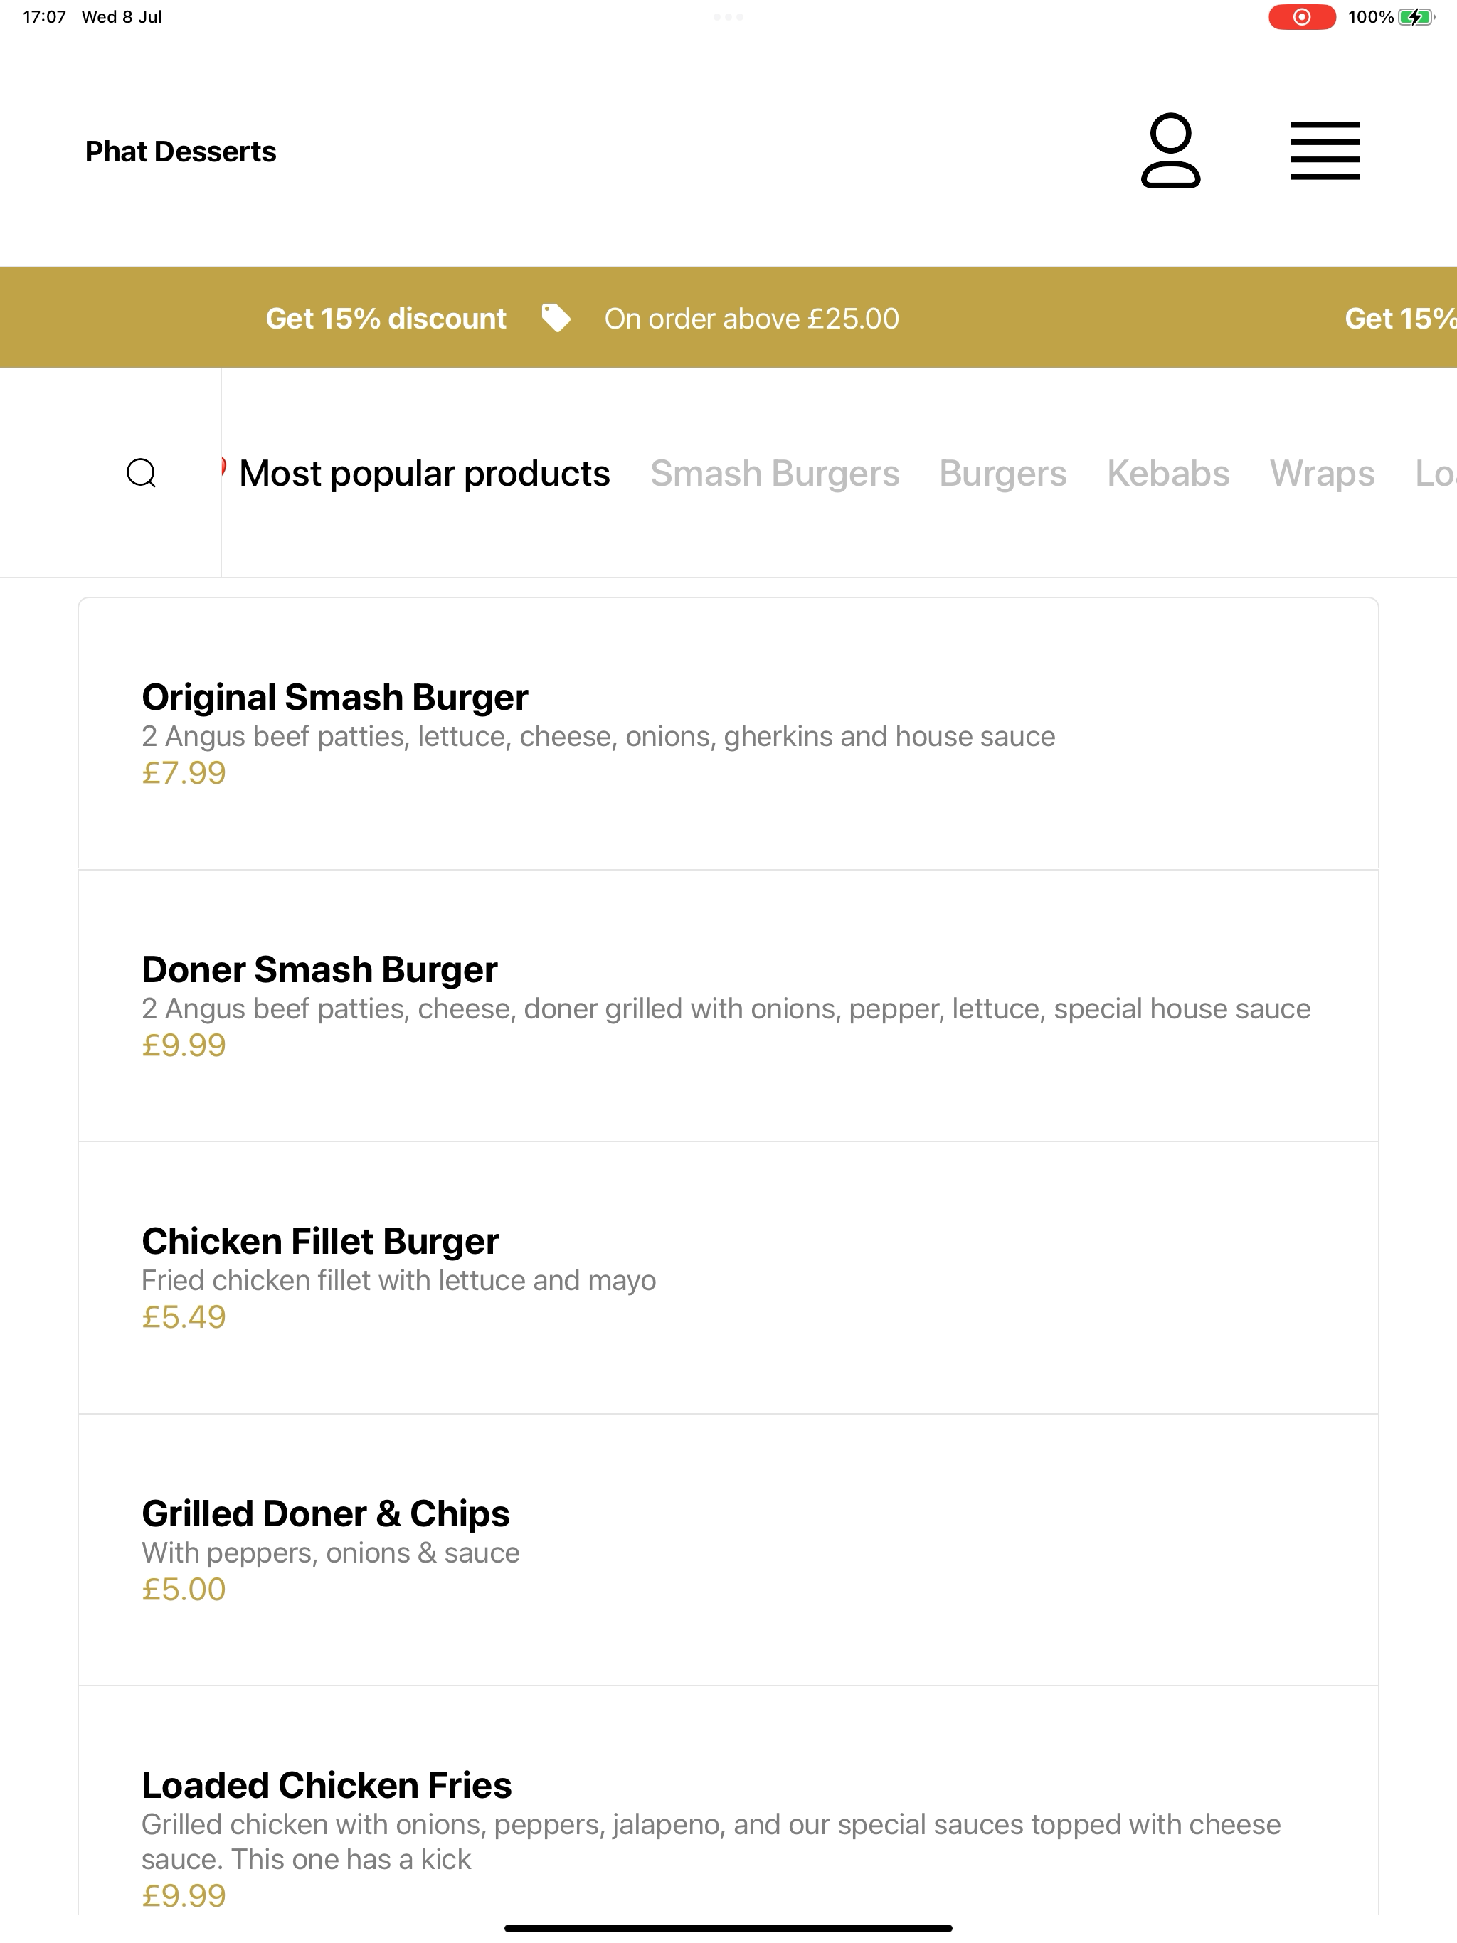Tap the £5.49 price

[x=184, y=1316]
